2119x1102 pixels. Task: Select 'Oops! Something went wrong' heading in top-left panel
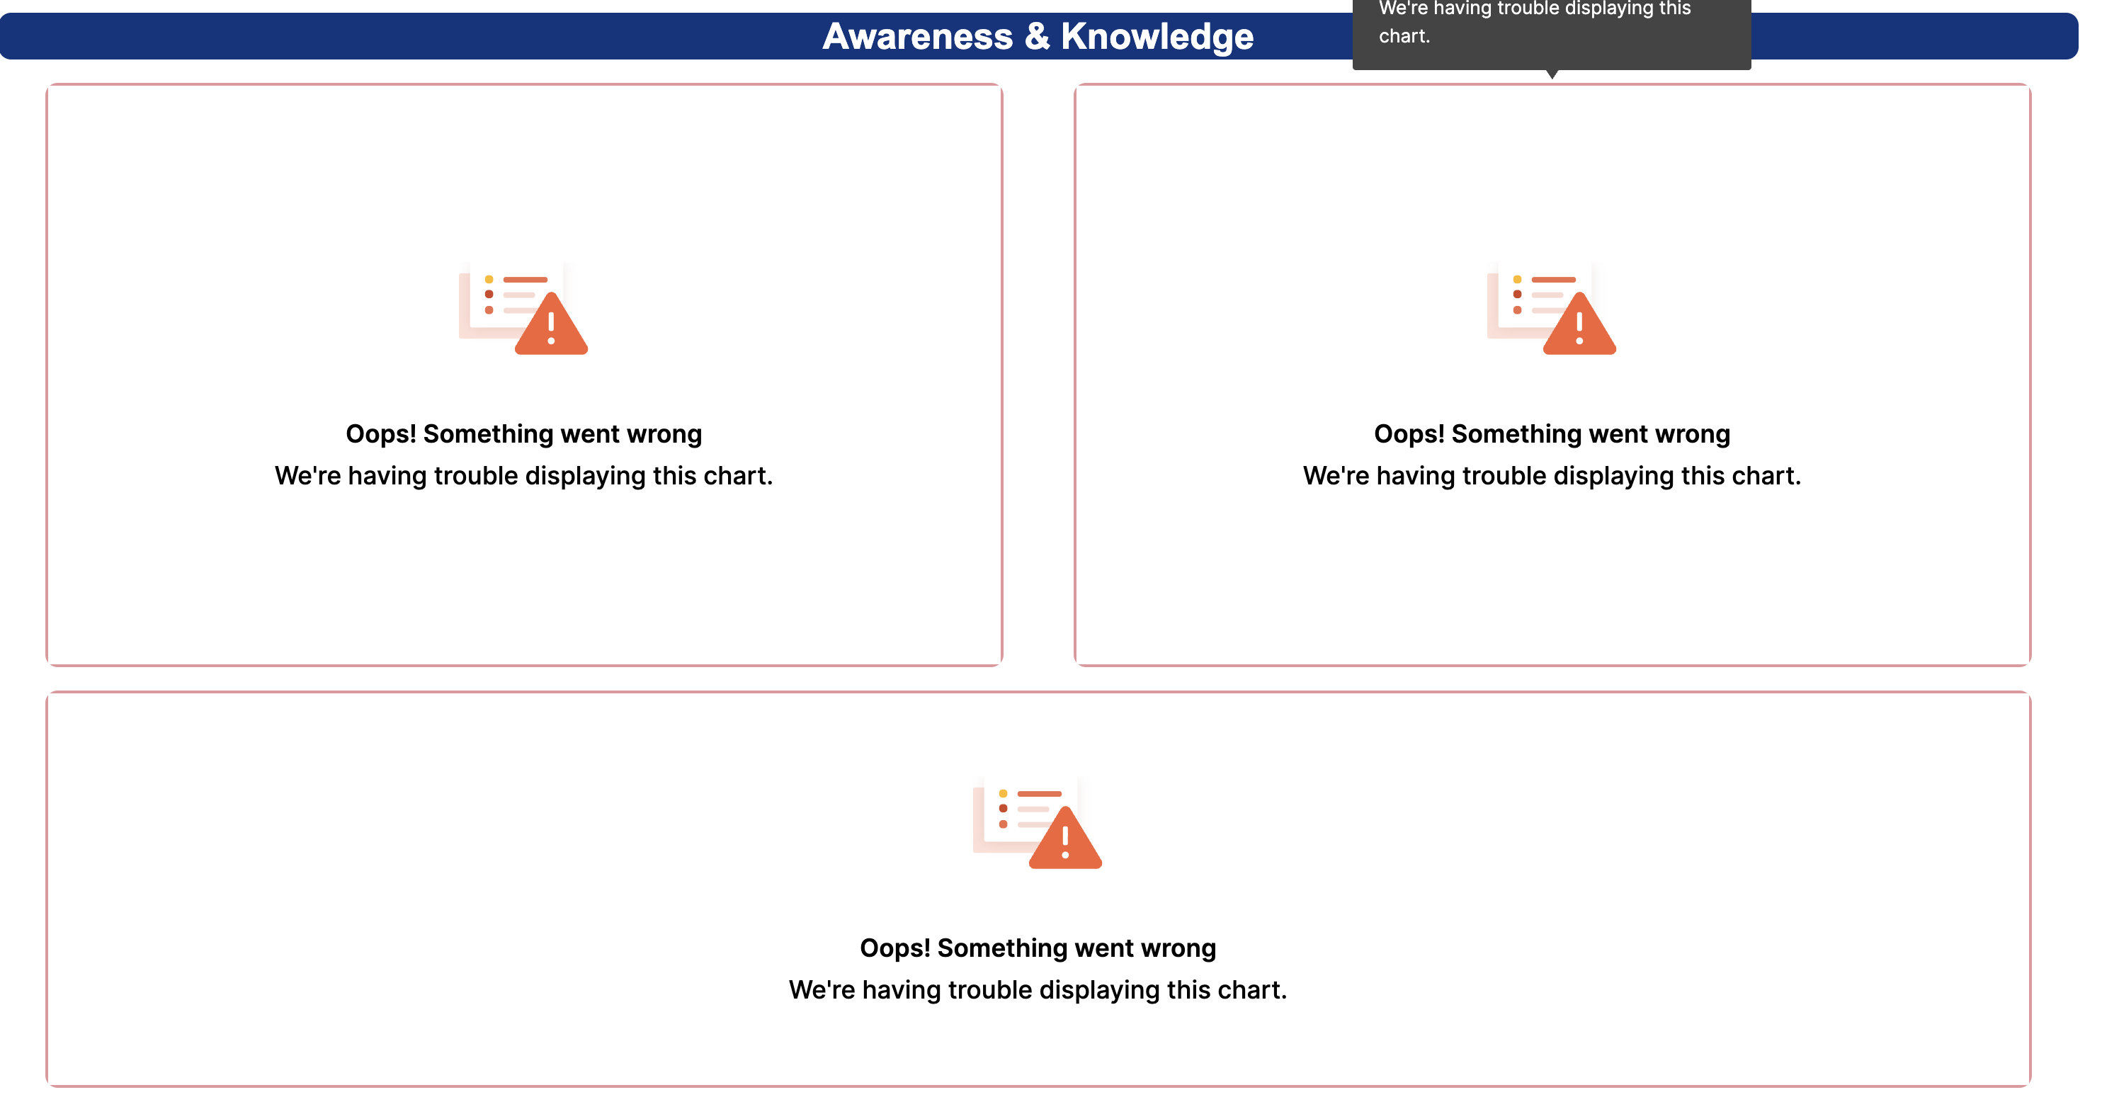[523, 433]
